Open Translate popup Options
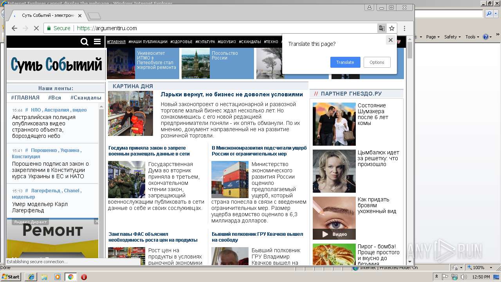 (377, 62)
